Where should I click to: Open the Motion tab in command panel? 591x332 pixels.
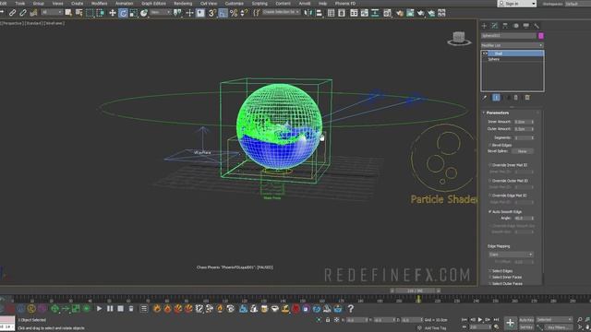point(515,26)
